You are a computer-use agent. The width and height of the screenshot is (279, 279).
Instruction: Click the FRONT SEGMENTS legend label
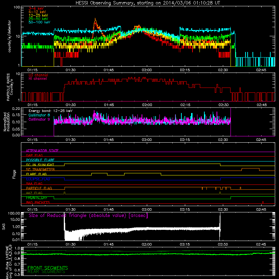(48, 268)
